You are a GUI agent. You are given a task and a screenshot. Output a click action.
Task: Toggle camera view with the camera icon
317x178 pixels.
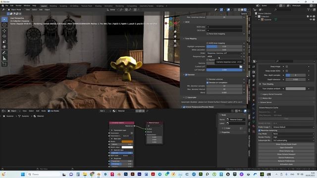click(x=175, y=41)
